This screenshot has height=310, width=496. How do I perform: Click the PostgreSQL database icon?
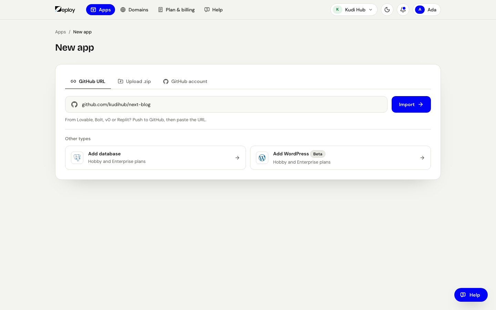[77, 158]
